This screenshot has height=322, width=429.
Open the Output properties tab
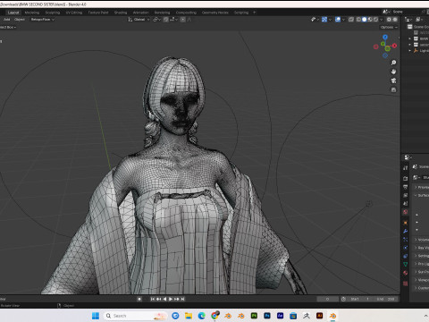(406, 187)
